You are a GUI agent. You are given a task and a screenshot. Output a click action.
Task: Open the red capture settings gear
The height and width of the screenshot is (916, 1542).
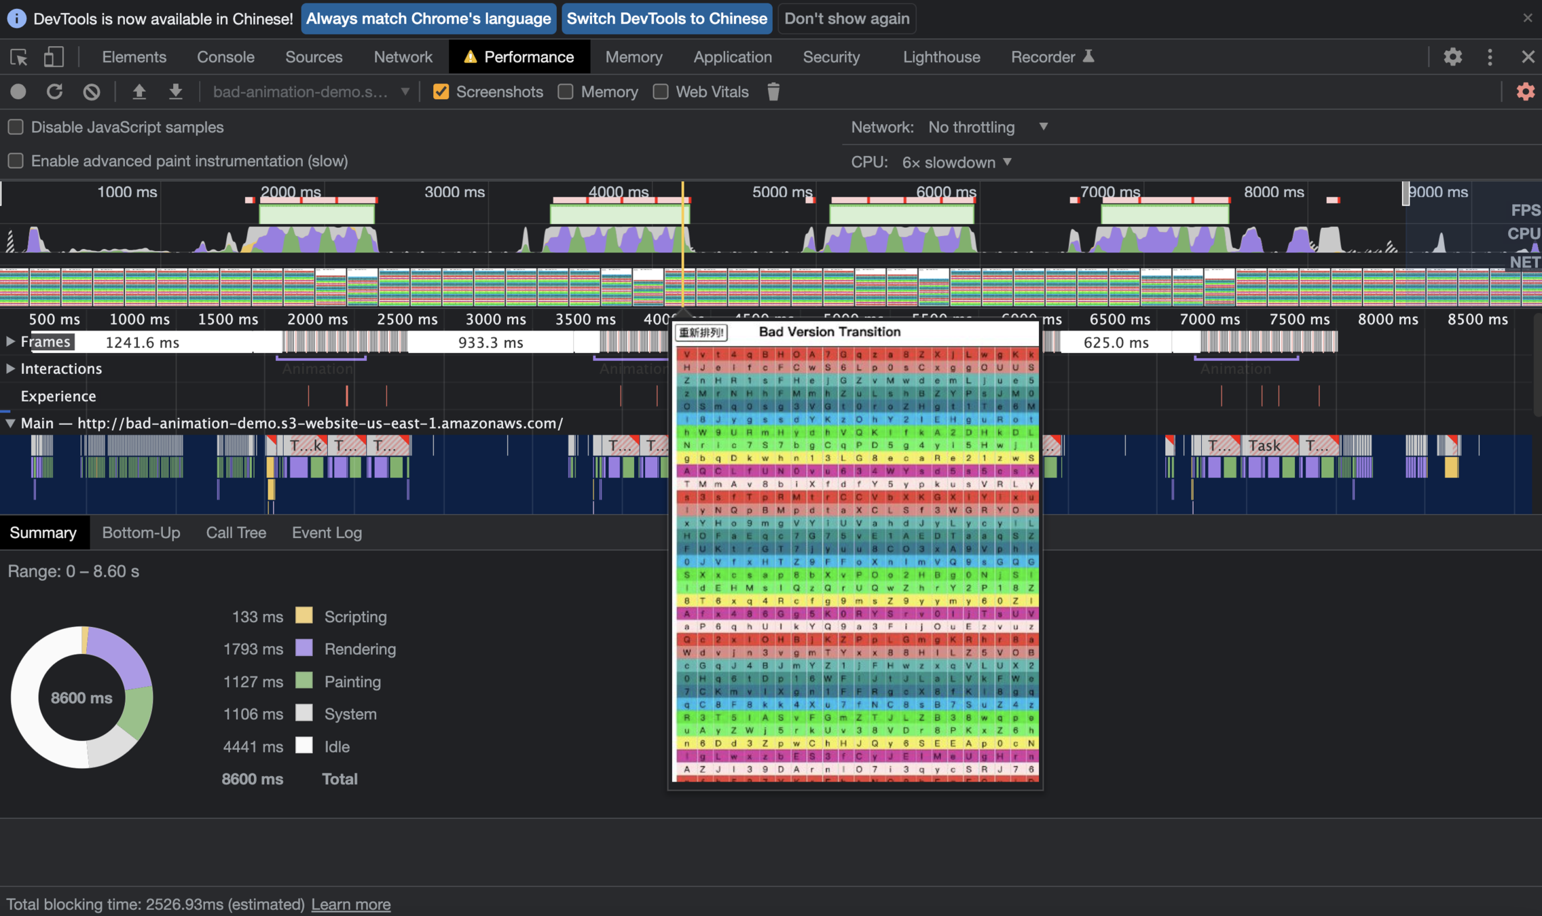point(1525,92)
